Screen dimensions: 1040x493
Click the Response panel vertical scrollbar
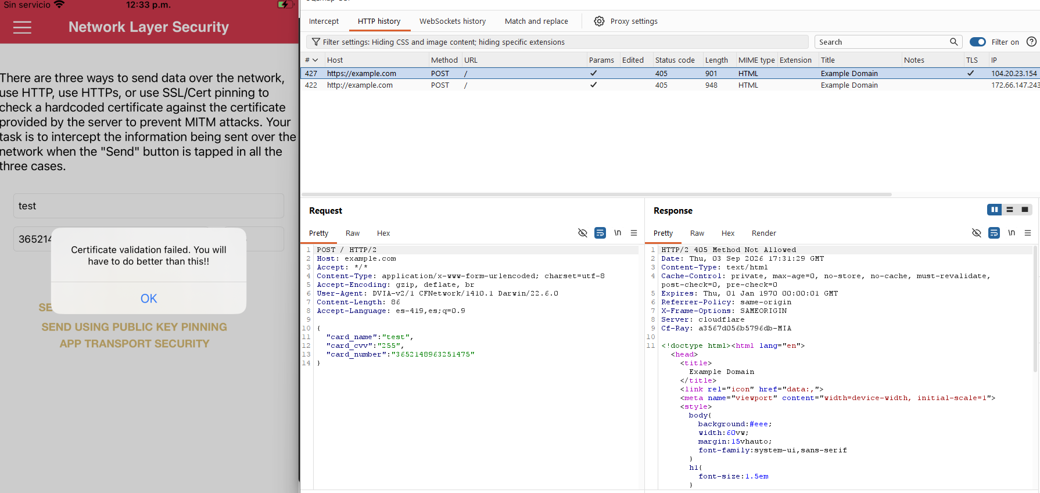click(1035, 309)
